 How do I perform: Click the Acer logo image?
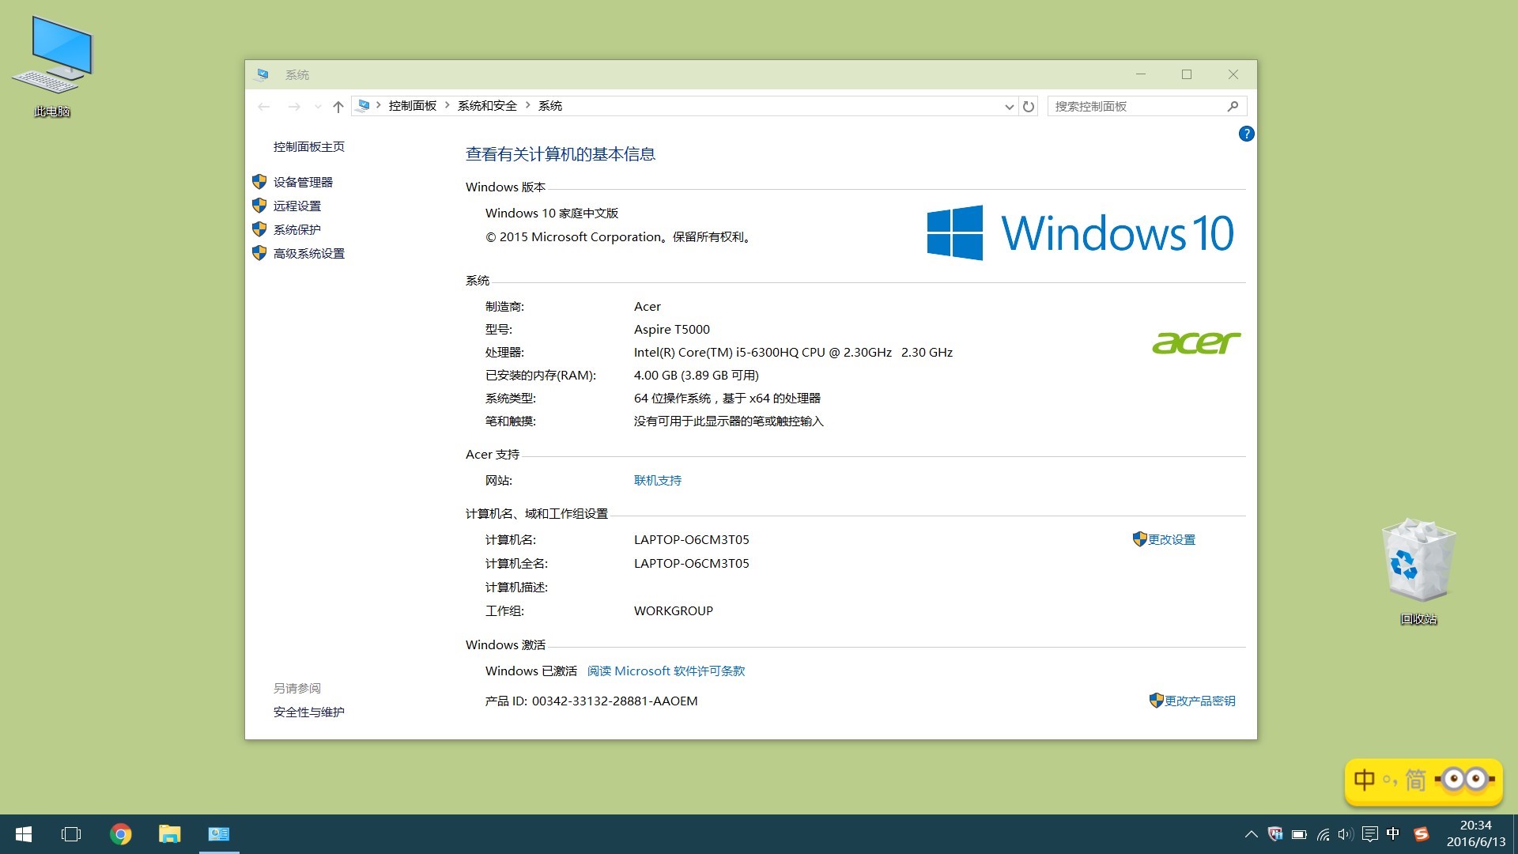[1196, 342]
